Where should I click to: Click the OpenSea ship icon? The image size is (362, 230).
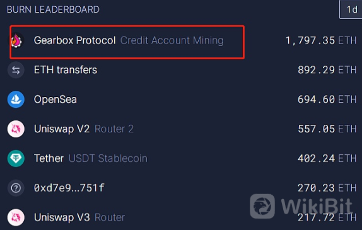(16, 100)
